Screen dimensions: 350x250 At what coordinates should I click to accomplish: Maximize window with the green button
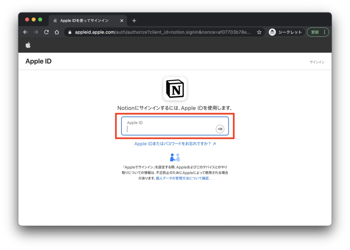point(40,20)
